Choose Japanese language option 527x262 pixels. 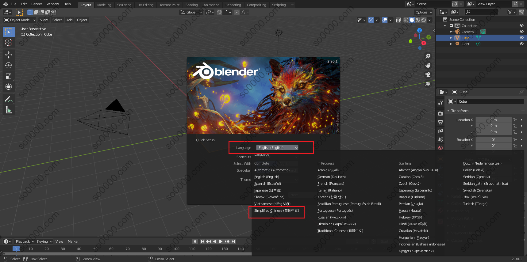(268, 190)
